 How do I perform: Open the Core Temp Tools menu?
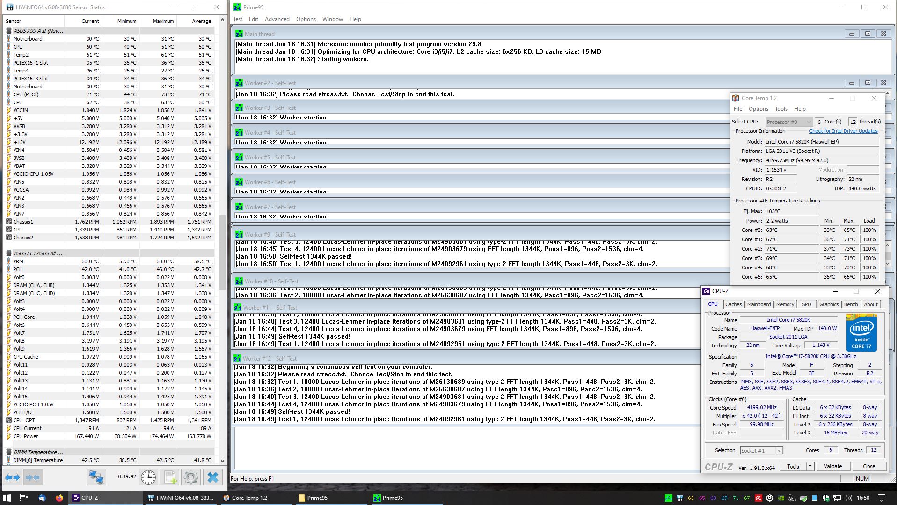click(x=781, y=109)
